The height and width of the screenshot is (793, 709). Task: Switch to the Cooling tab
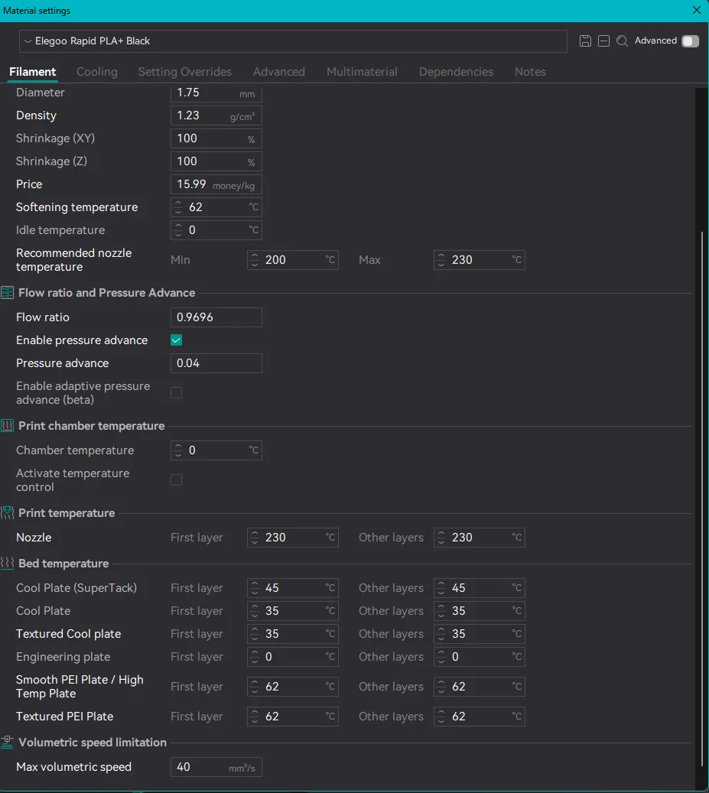click(x=97, y=72)
